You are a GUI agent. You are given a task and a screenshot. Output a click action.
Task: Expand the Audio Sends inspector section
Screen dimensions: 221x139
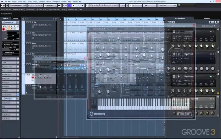click(10, 115)
